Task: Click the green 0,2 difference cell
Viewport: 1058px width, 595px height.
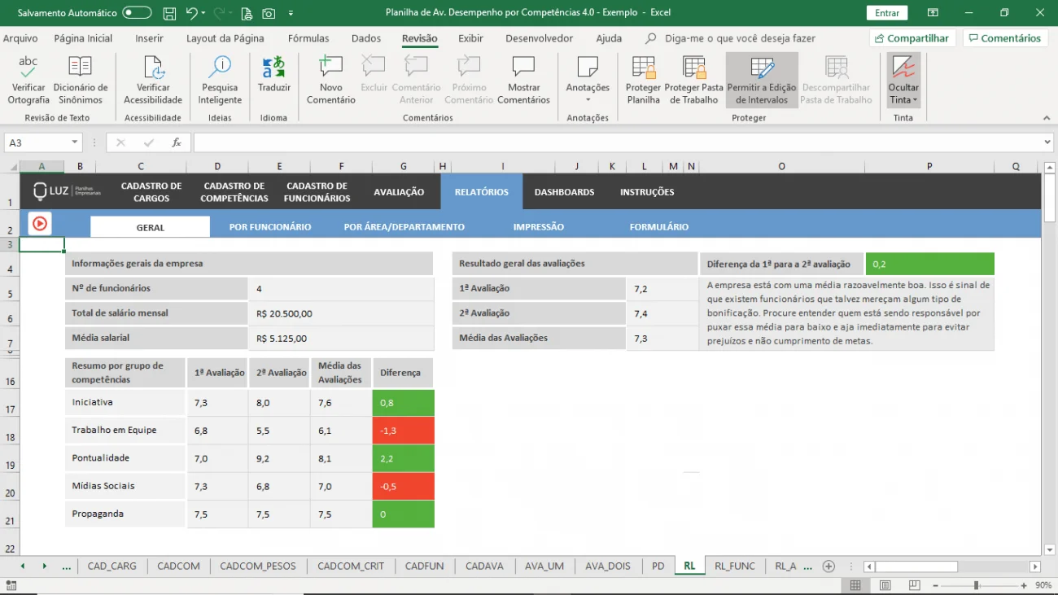Action: pyautogui.click(x=929, y=264)
